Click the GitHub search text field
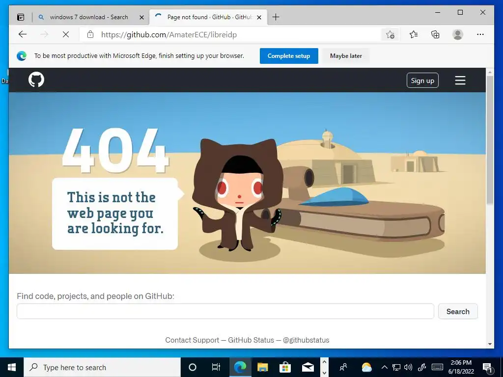Screen dimensions: 503x377 (225, 311)
